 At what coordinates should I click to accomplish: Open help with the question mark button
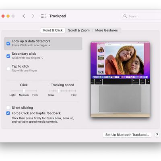click(157, 135)
